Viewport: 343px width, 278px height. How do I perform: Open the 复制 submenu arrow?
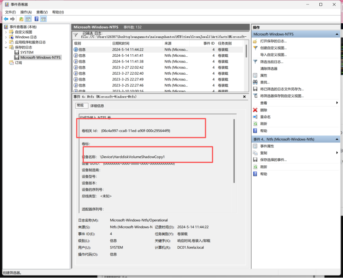[337, 153]
